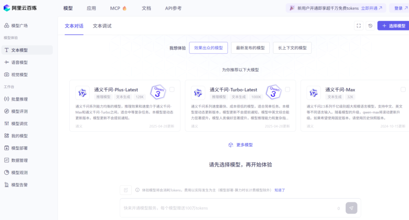Select 最新发布的模型 filter
The width and height of the screenshot is (409, 220).
point(250,48)
